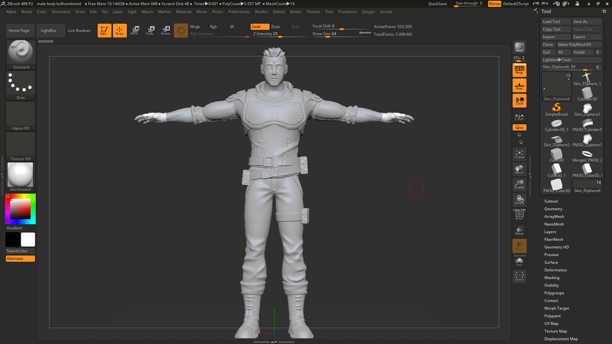Click Make PolyMesh3D button

click(579, 45)
